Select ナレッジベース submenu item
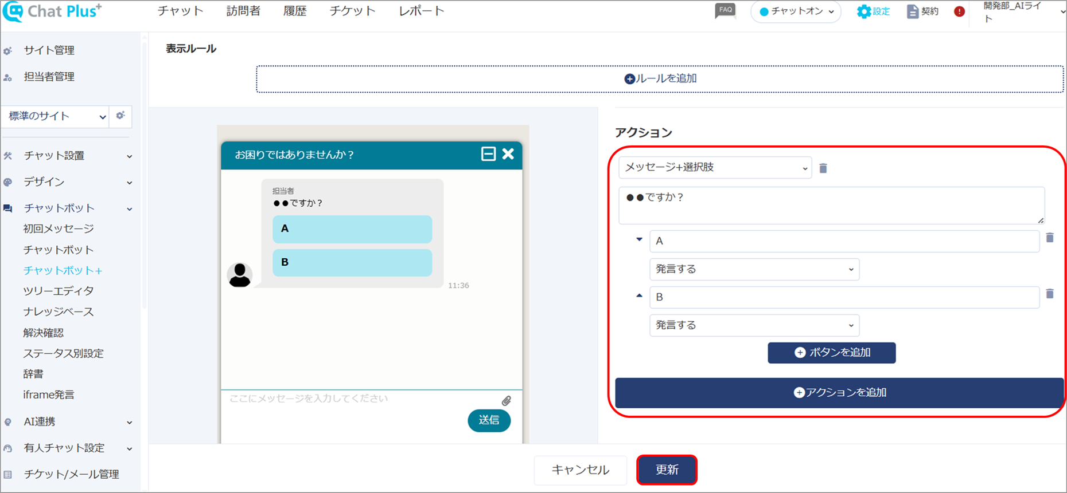Image resolution: width=1067 pixels, height=493 pixels. tap(59, 311)
